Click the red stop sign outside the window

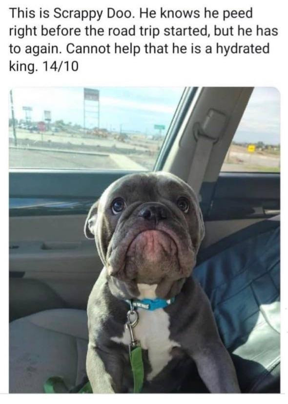pyautogui.click(x=41, y=127)
